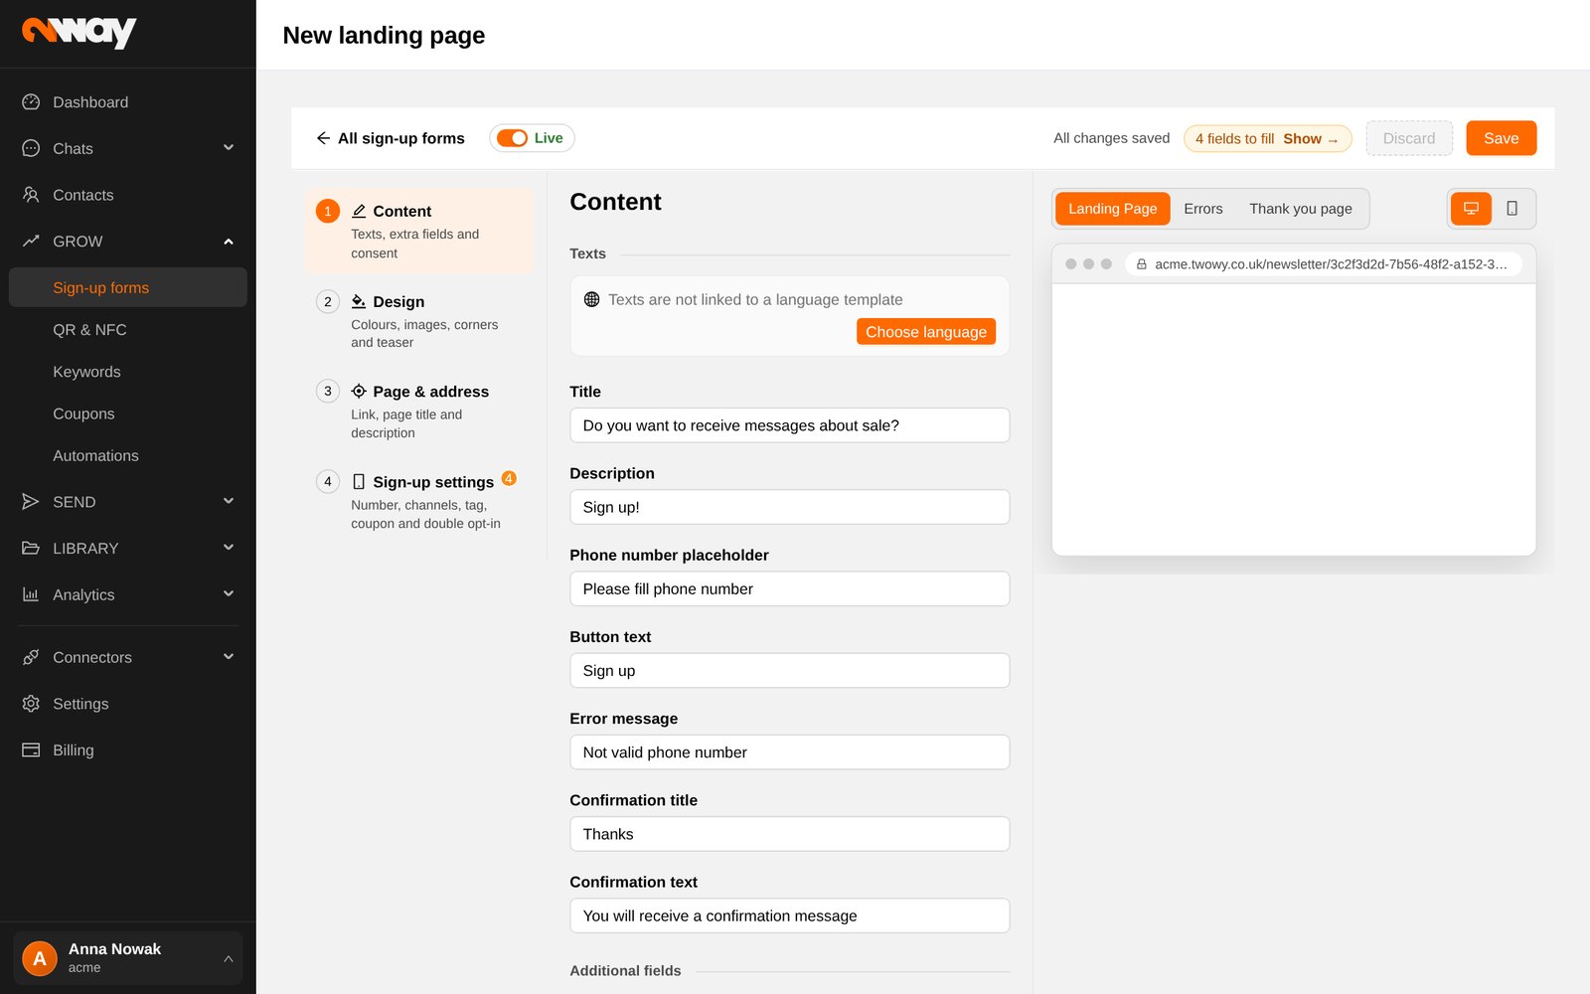Image resolution: width=1590 pixels, height=994 pixels.
Task: Select the Landing Page preview tab
Action: pos(1113,209)
